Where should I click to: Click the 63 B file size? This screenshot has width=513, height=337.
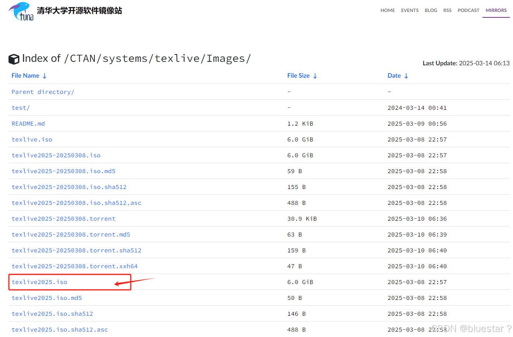click(x=294, y=235)
